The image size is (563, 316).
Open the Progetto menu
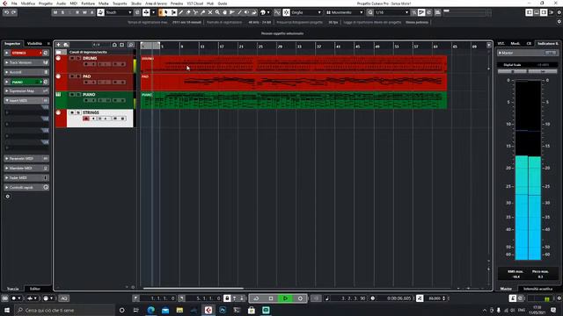click(x=46, y=4)
